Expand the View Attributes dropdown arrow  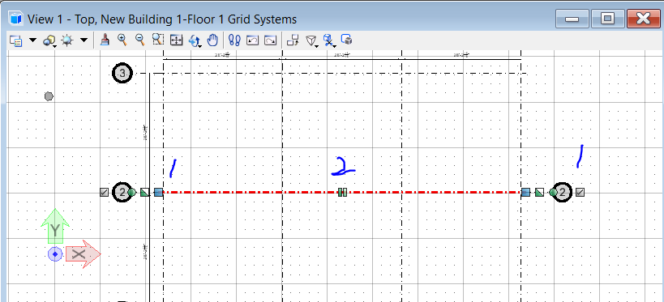pos(32,40)
